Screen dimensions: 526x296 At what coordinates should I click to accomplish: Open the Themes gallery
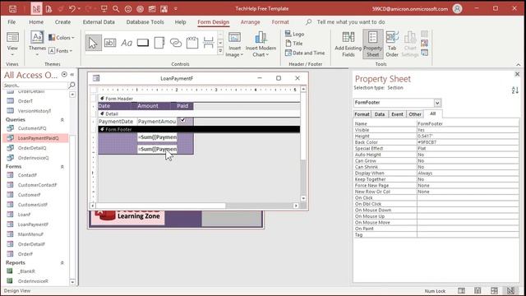click(37, 44)
